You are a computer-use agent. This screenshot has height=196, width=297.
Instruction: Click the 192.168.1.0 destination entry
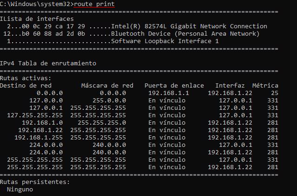[42, 122]
